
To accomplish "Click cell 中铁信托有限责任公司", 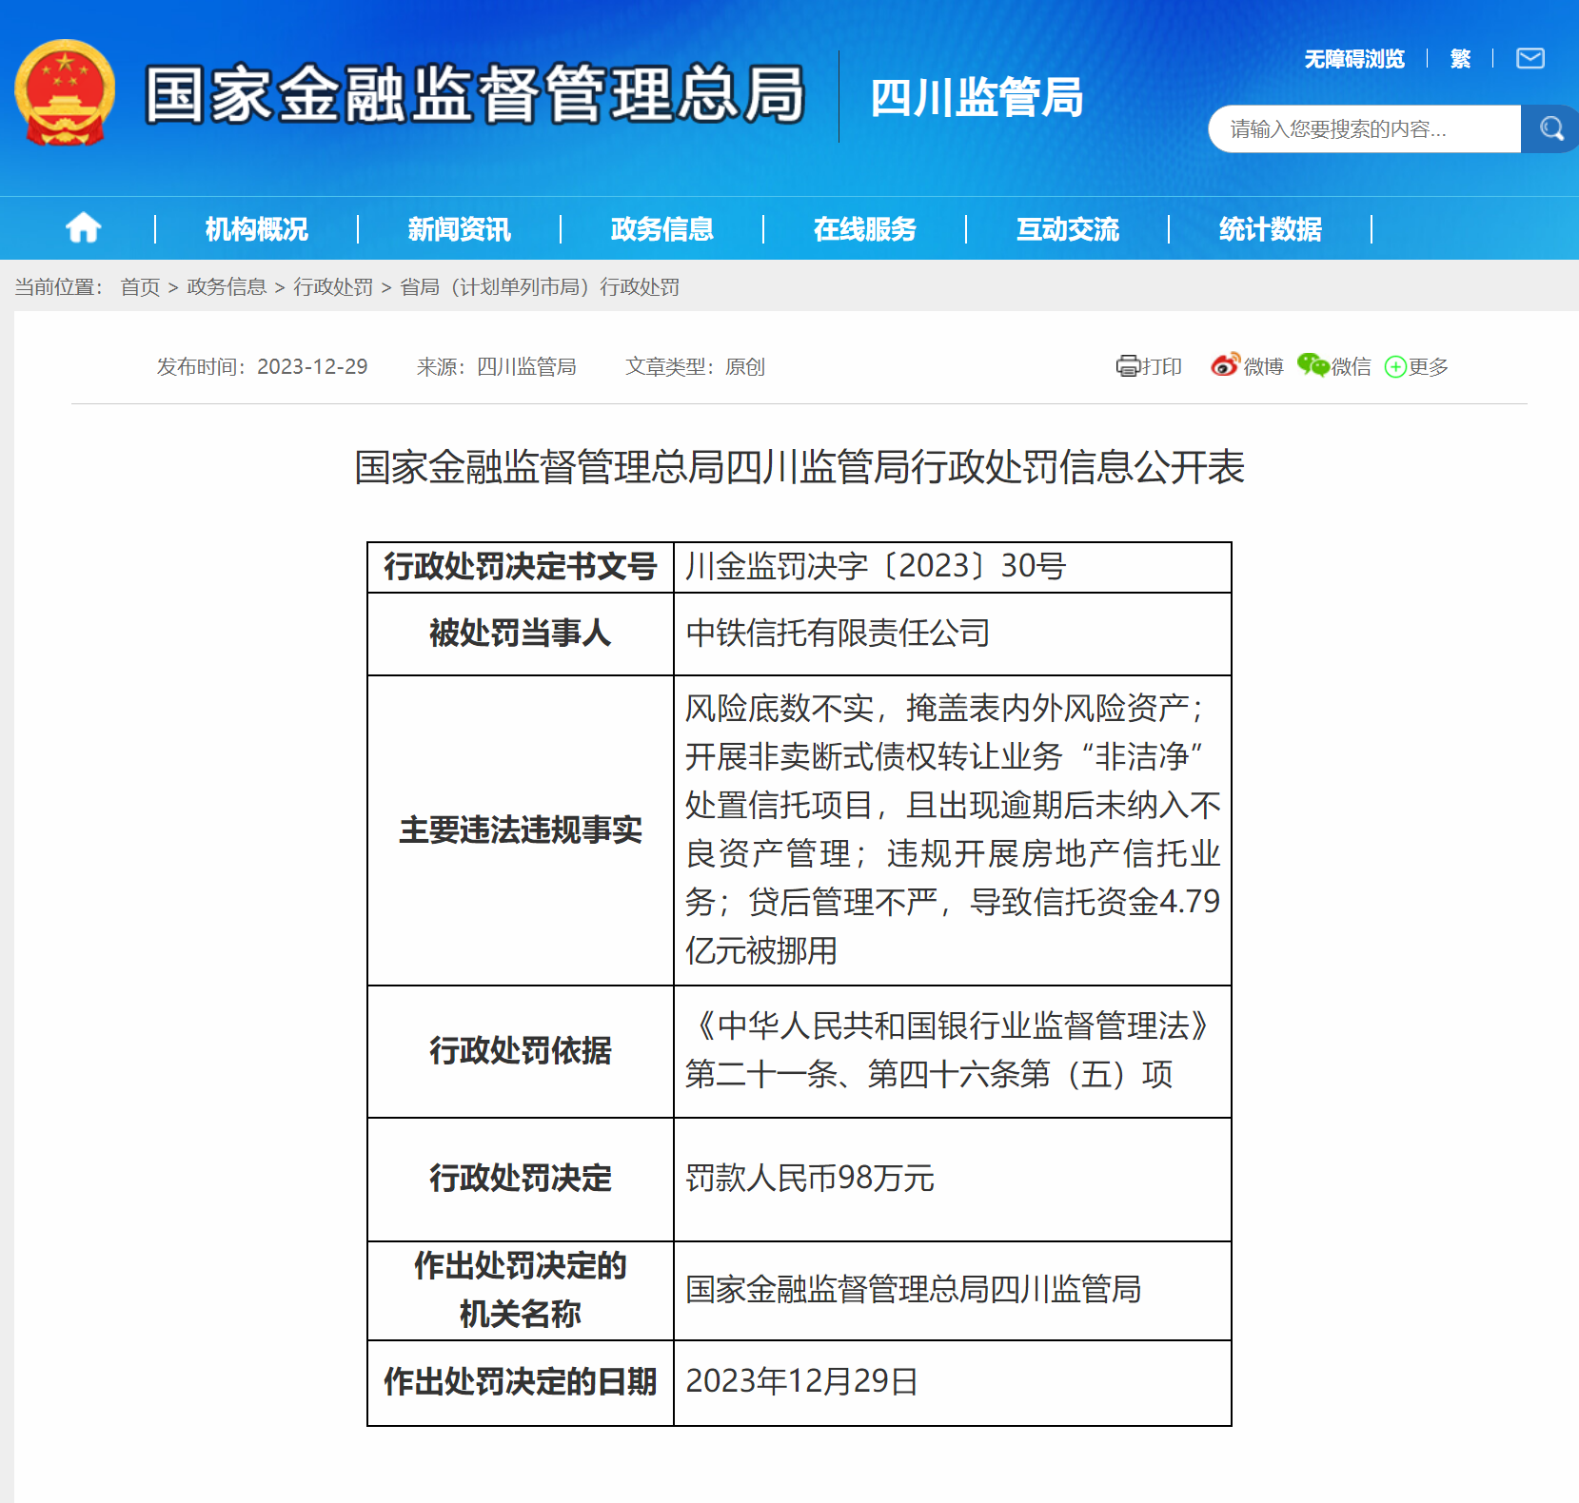I will 953,634.
